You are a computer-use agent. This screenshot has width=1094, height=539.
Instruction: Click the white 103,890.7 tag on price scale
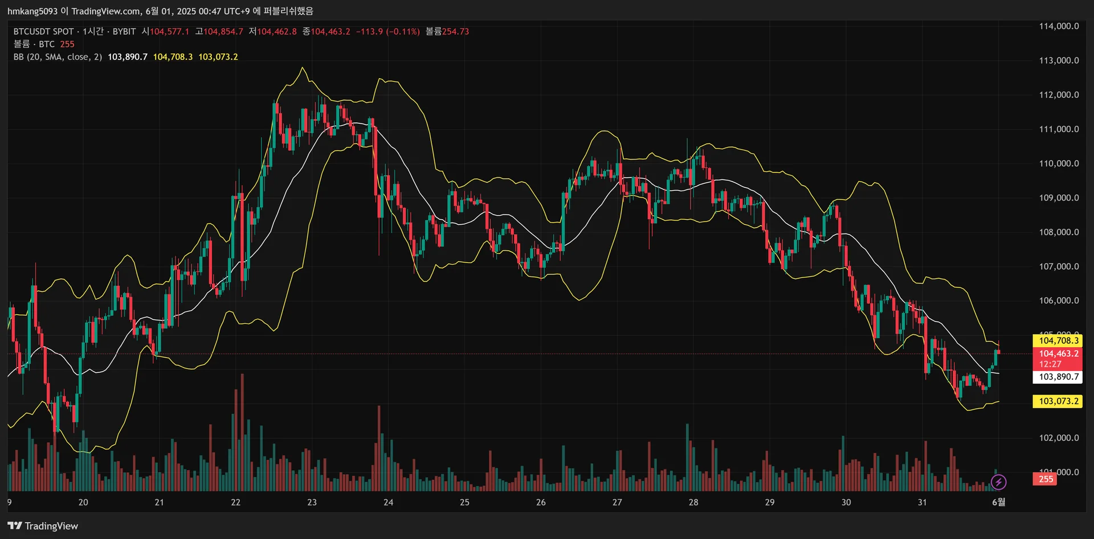(x=1058, y=377)
